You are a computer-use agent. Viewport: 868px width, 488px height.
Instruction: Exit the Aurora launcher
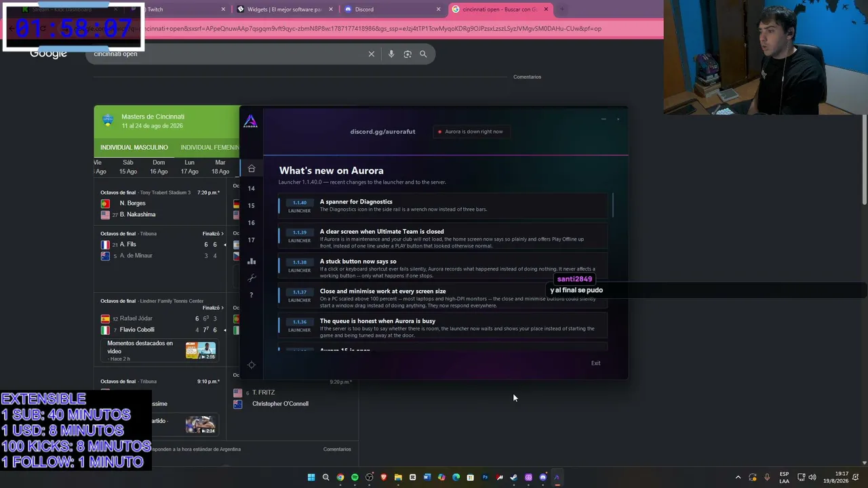tap(595, 363)
